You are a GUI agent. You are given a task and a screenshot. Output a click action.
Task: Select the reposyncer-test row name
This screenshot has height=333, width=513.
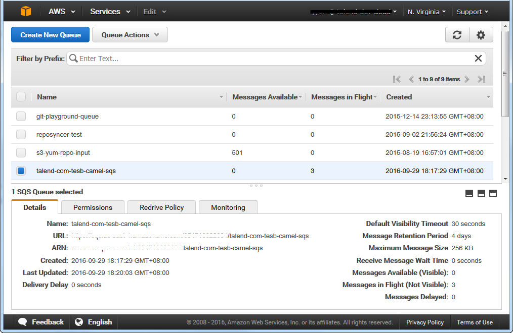(x=59, y=134)
